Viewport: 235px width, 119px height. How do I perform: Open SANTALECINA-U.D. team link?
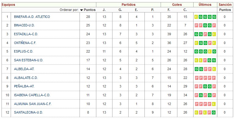(28, 112)
